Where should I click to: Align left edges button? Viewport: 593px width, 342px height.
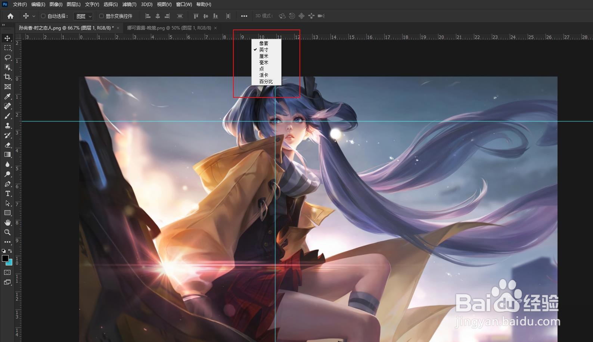click(148, 16)
